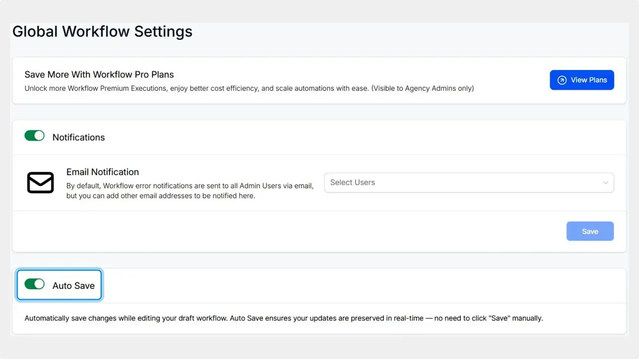Click the Email Notification explanatory text paragraph
Image resolution: width=639 pixels, height=359 pixels.
(x=190, y=190)
